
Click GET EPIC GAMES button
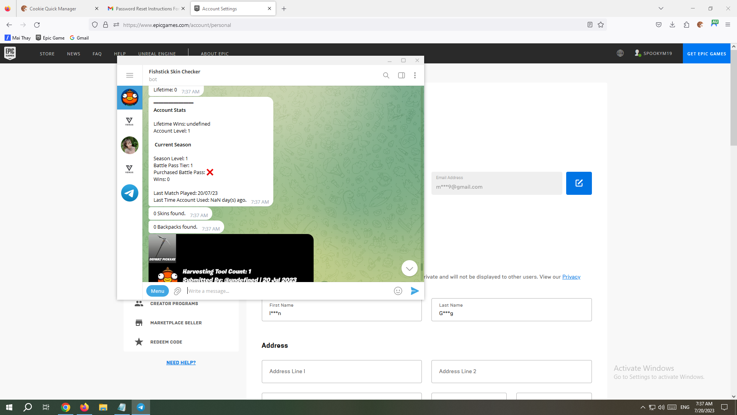coord(706,53)
